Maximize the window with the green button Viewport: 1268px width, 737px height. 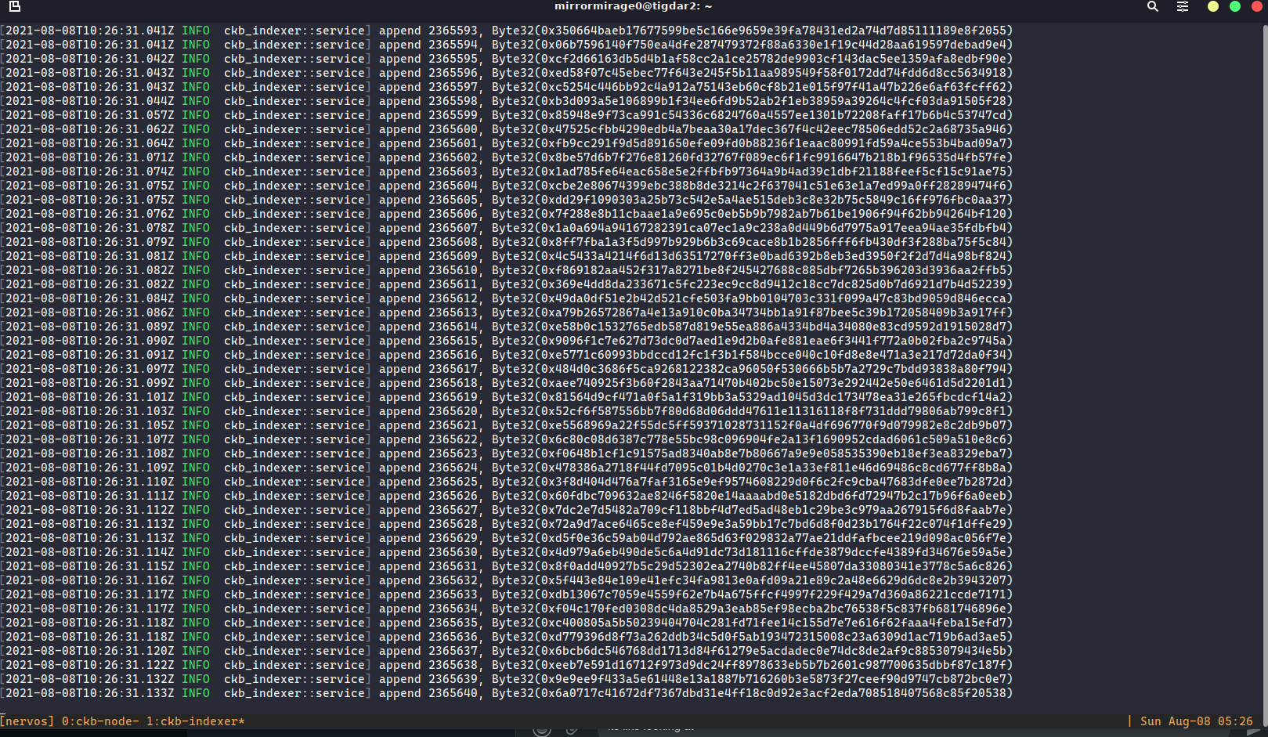(x=1235, y=6)
